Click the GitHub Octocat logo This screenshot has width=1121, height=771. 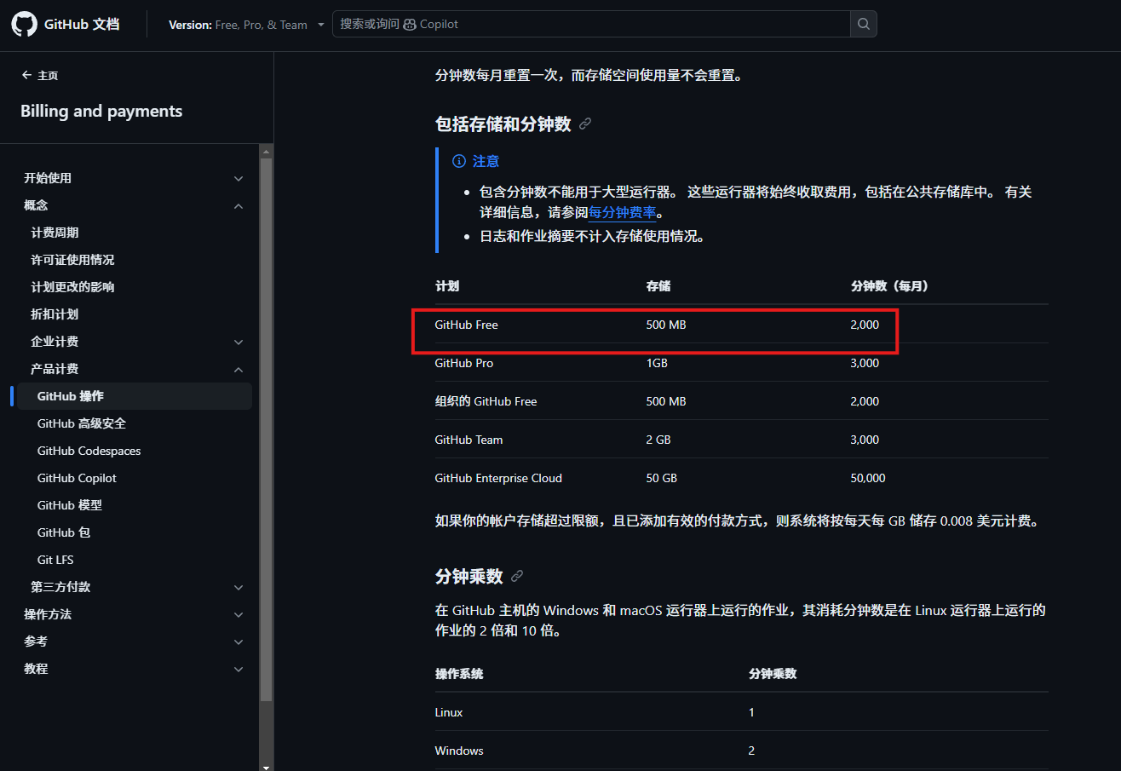(x=24, y=24)
